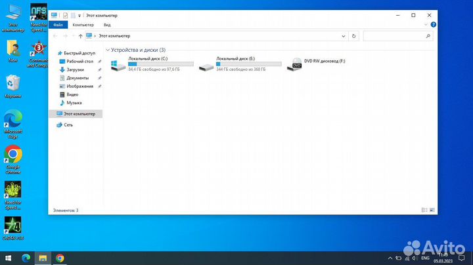Click the E: drive capacity bar

(x=249, y=64)
